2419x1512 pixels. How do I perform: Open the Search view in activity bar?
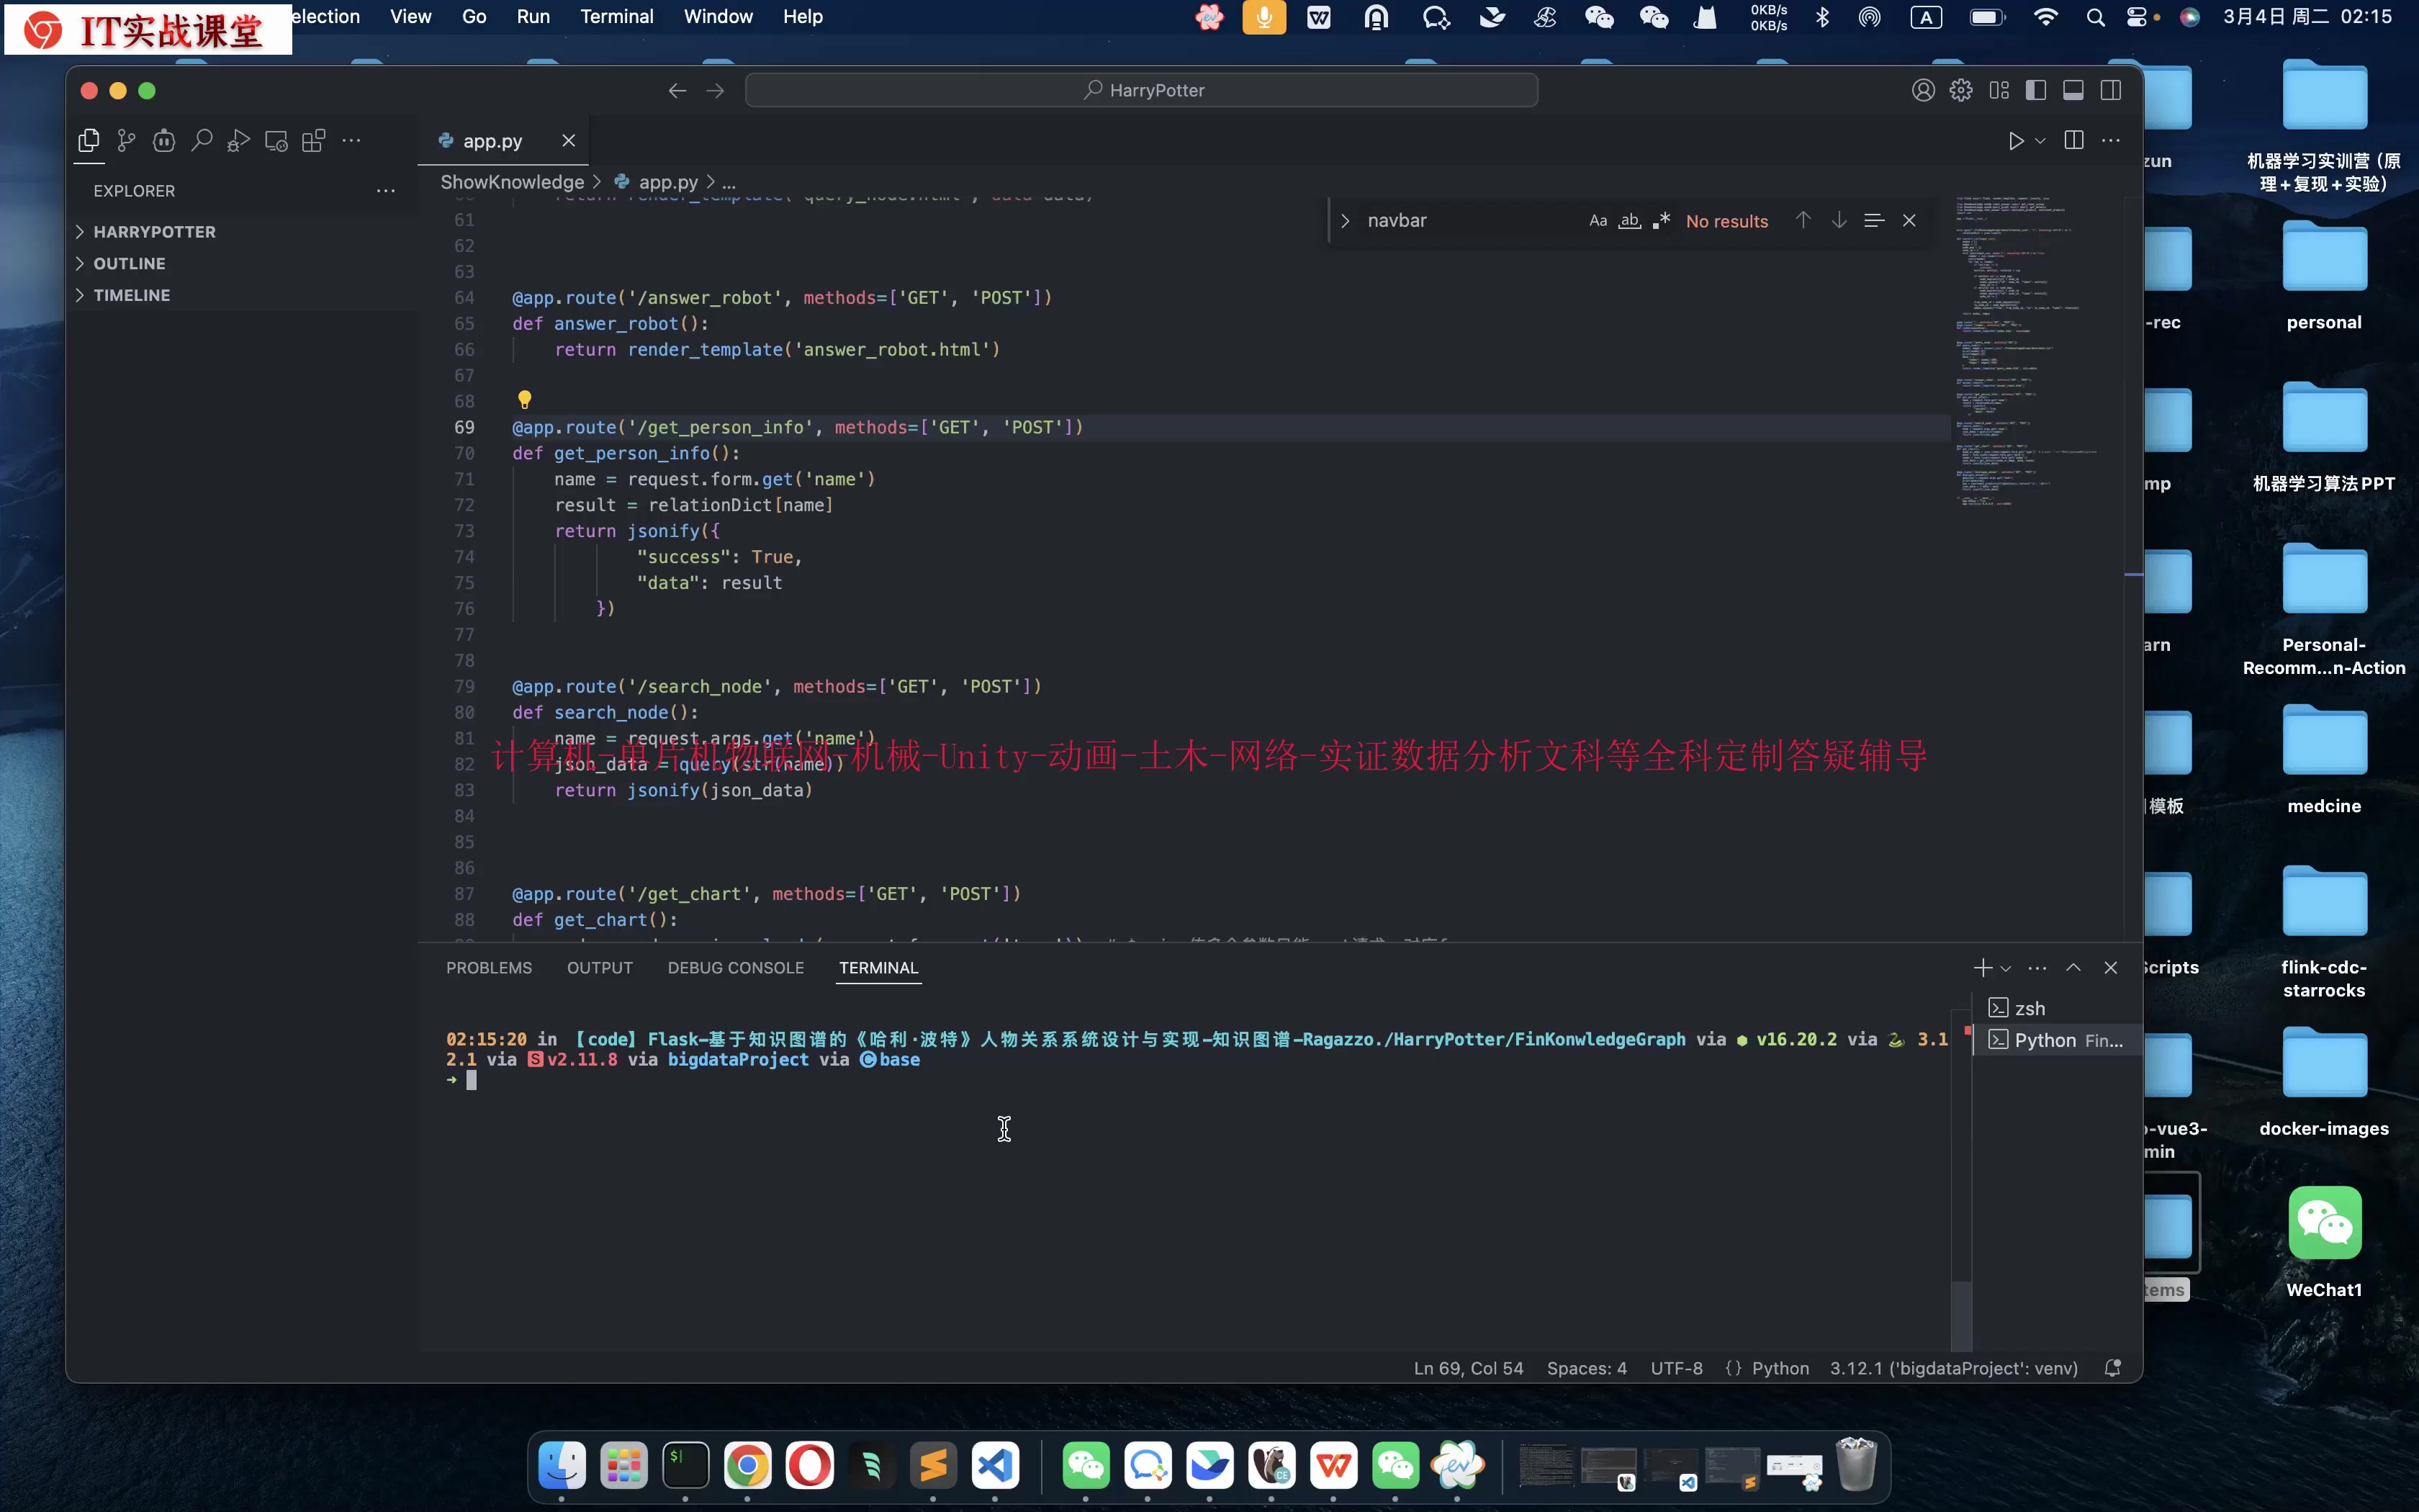(201, 141)
